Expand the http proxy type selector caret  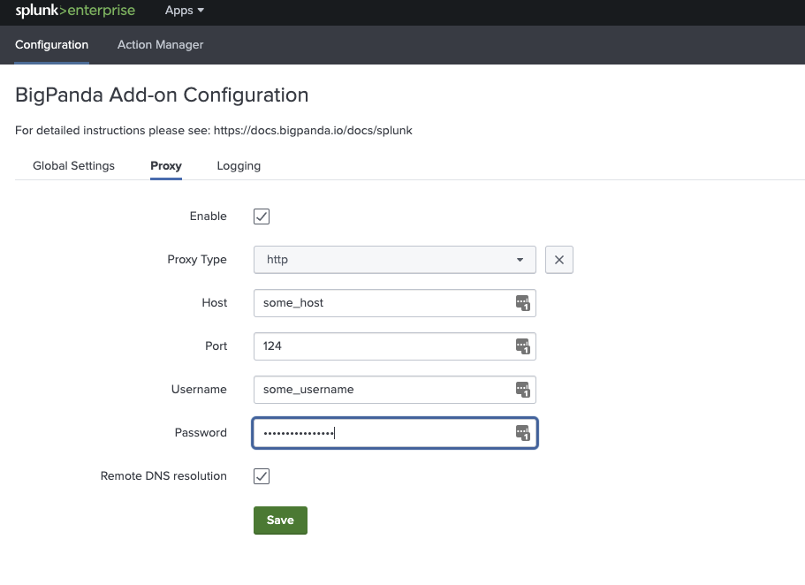519,259
